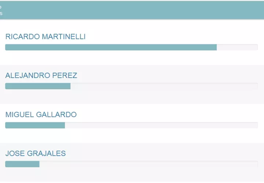Click the empty track of Alejandro Perez's bar
Image resolution: width=264 pixels, height=183 pixels.
pos(164,86)
